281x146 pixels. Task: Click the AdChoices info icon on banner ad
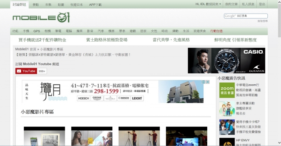[x=204, y=82]
